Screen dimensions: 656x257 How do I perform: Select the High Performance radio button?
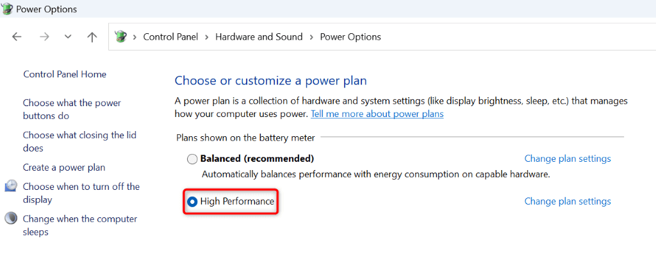[192, 202]
